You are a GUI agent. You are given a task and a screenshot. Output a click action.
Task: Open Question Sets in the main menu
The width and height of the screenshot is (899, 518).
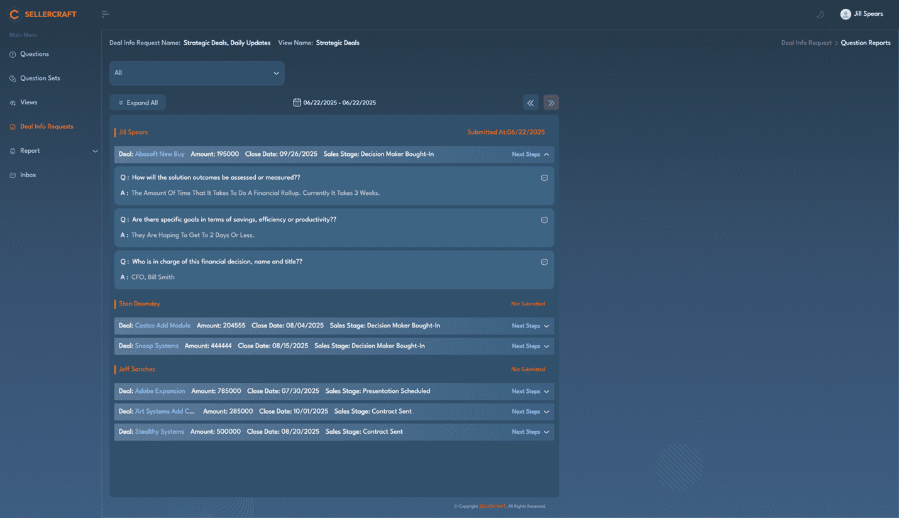point(40,79)
